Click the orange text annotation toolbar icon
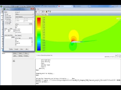Image resolution: width=121 pixels, height=90 pixels. pyautogui.click(x=46, y=12)
